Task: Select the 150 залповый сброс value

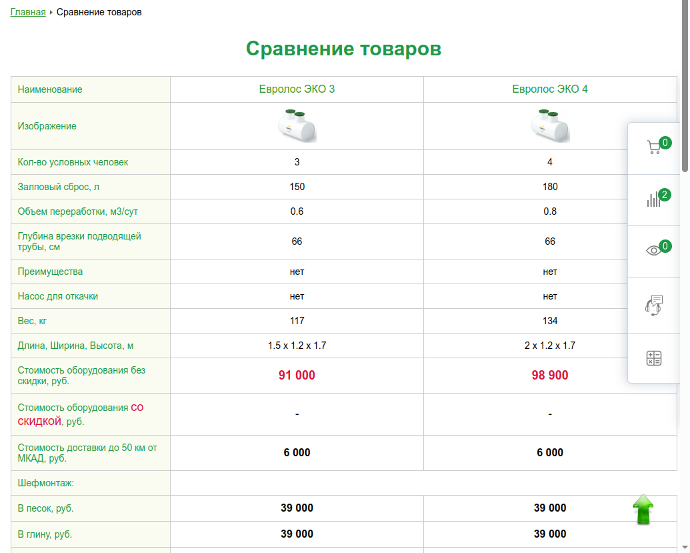Action: click(x=297, y=187)
